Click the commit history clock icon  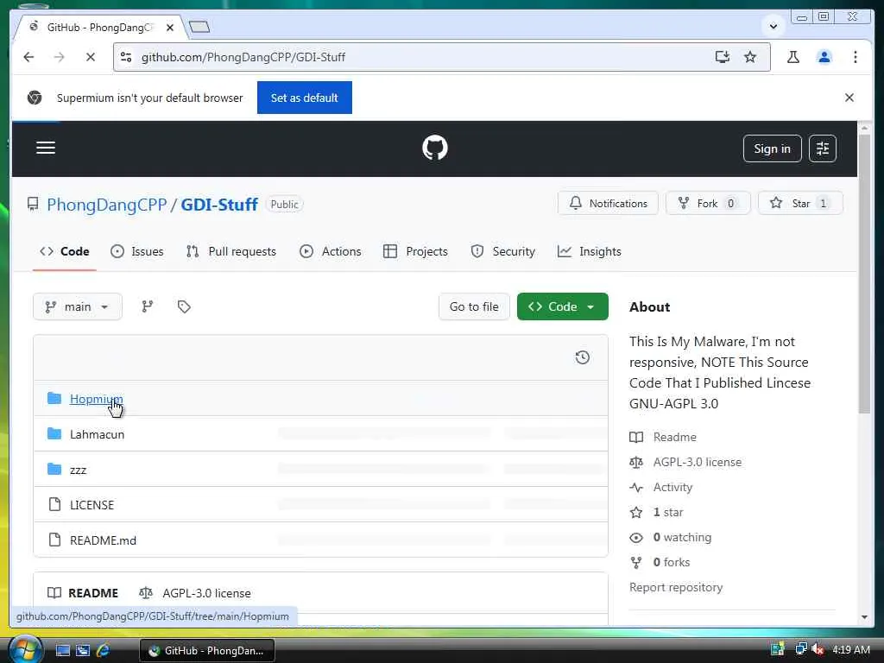pyautogui.click(x=583, y=357)
